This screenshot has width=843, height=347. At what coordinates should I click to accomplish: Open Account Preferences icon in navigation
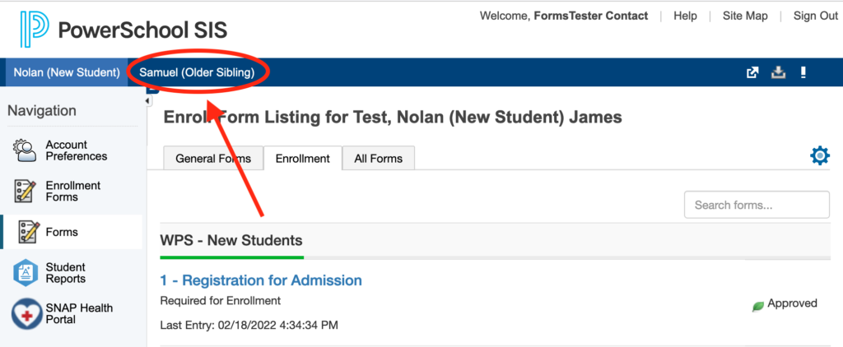[x=25, y=150]
